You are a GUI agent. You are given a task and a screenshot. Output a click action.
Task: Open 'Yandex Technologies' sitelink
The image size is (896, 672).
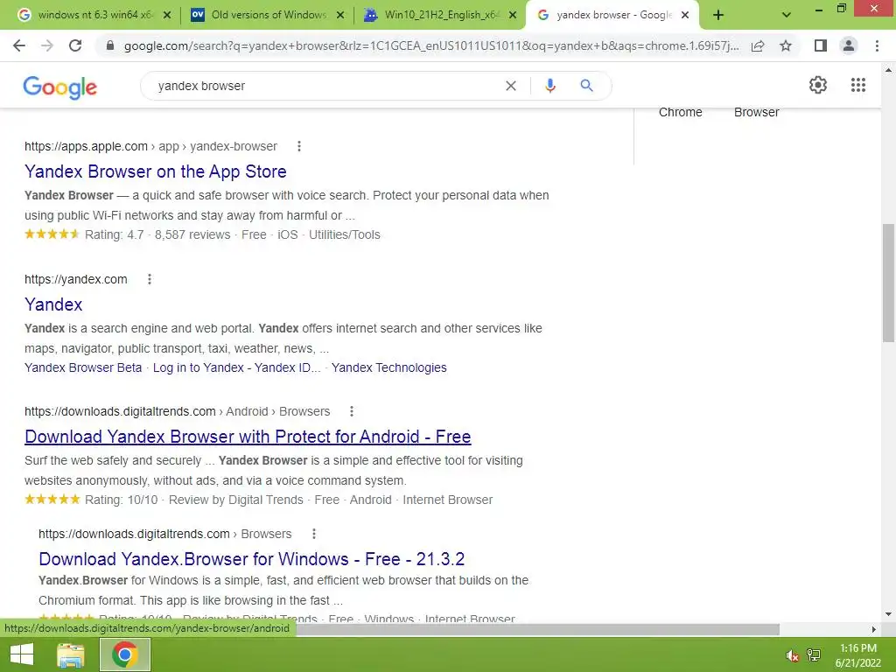(x=389, y=368)
